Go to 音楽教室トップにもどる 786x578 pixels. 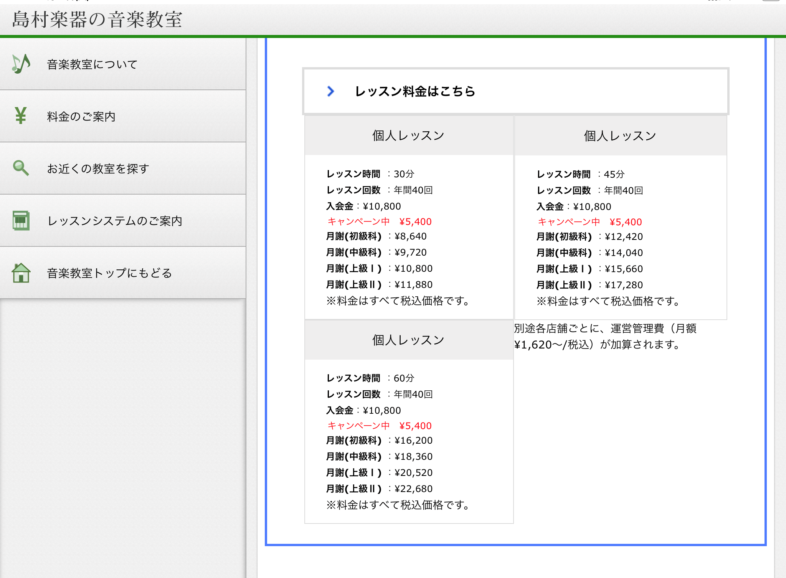click(109, 273)
